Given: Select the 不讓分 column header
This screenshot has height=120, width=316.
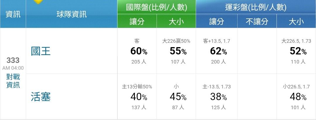Looking at the screenshot, I should point(257,21).
